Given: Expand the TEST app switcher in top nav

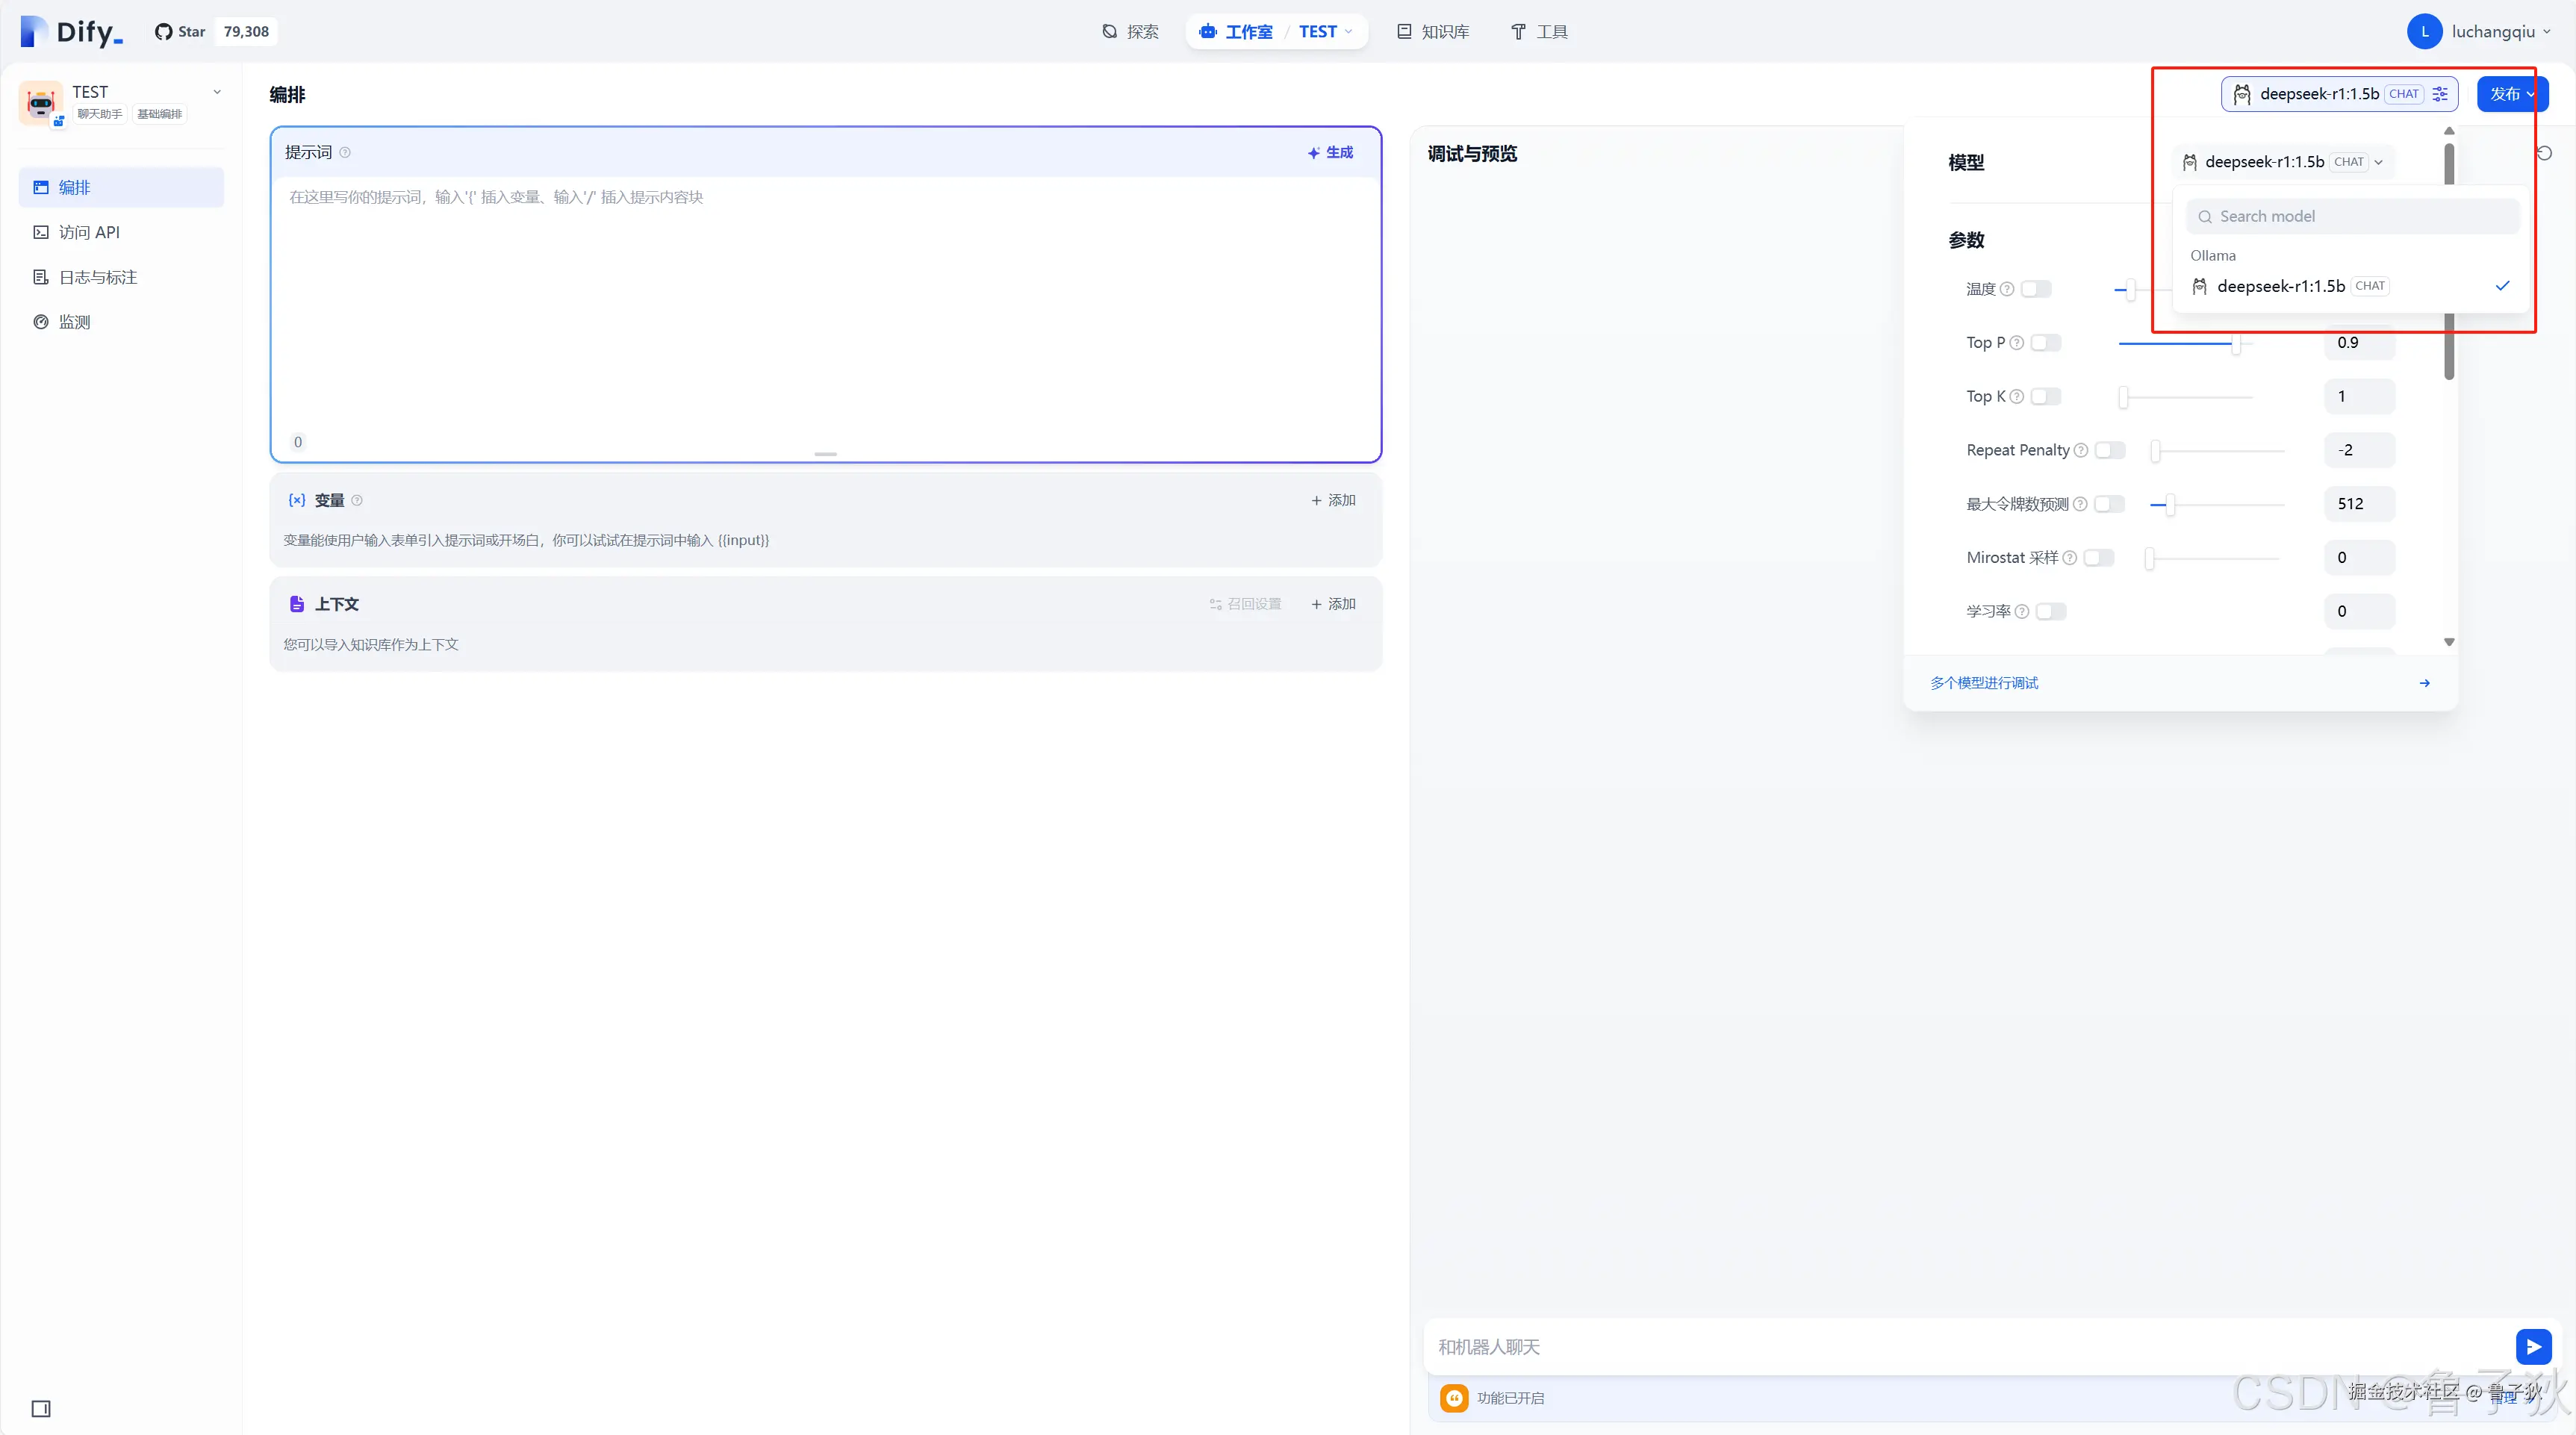Looking at the screenshot, I should point(1326,32).
